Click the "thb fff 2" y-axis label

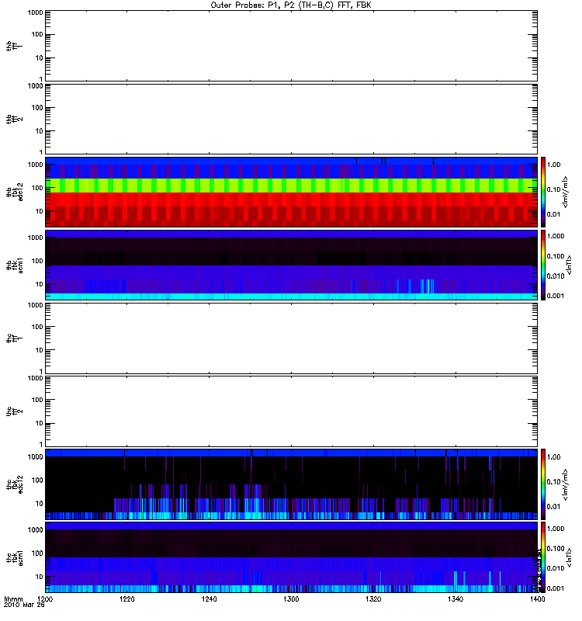[15, 119]
